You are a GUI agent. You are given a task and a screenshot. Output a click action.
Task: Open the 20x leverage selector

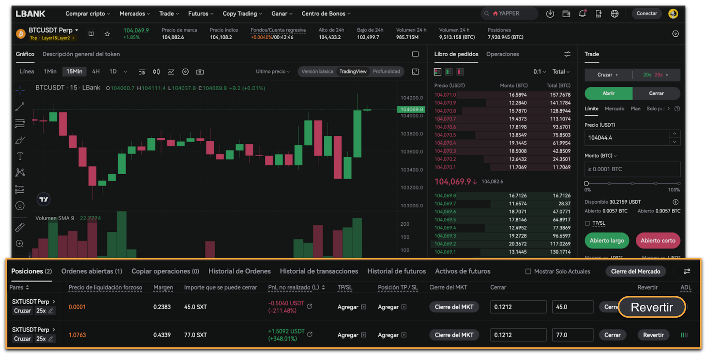click(656, 75)
